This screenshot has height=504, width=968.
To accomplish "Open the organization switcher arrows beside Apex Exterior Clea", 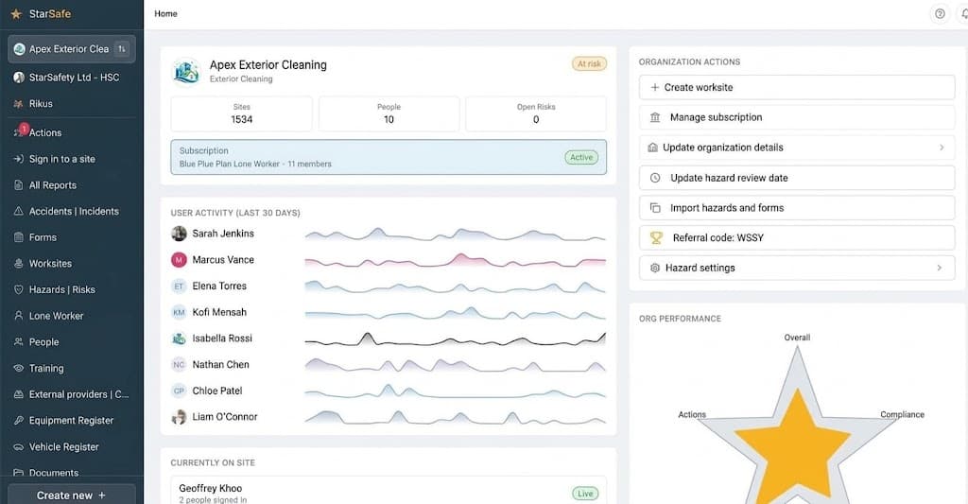I will (122, 49).
